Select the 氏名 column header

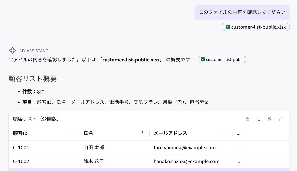click(x=88, y=133)
